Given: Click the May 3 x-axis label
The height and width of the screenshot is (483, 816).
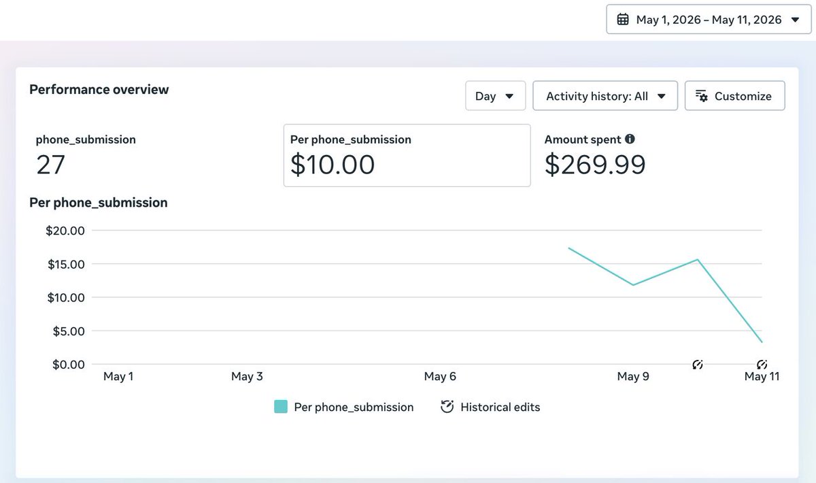Looking at the screenshot, I should point(247,376).
